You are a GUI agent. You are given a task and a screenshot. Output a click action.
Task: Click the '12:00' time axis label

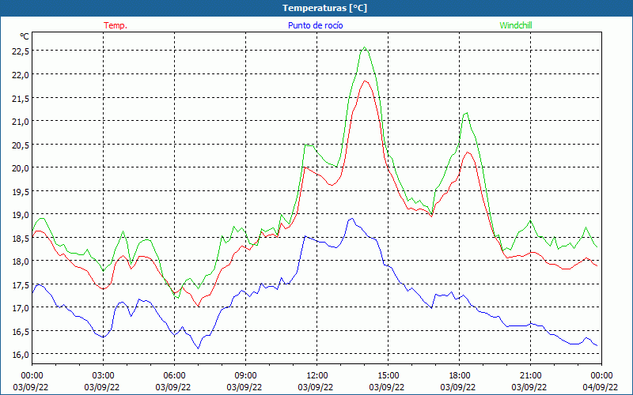click(x=317, y=376)
